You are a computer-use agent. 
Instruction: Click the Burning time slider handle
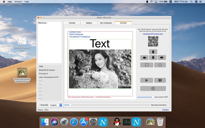coord(70,105)
